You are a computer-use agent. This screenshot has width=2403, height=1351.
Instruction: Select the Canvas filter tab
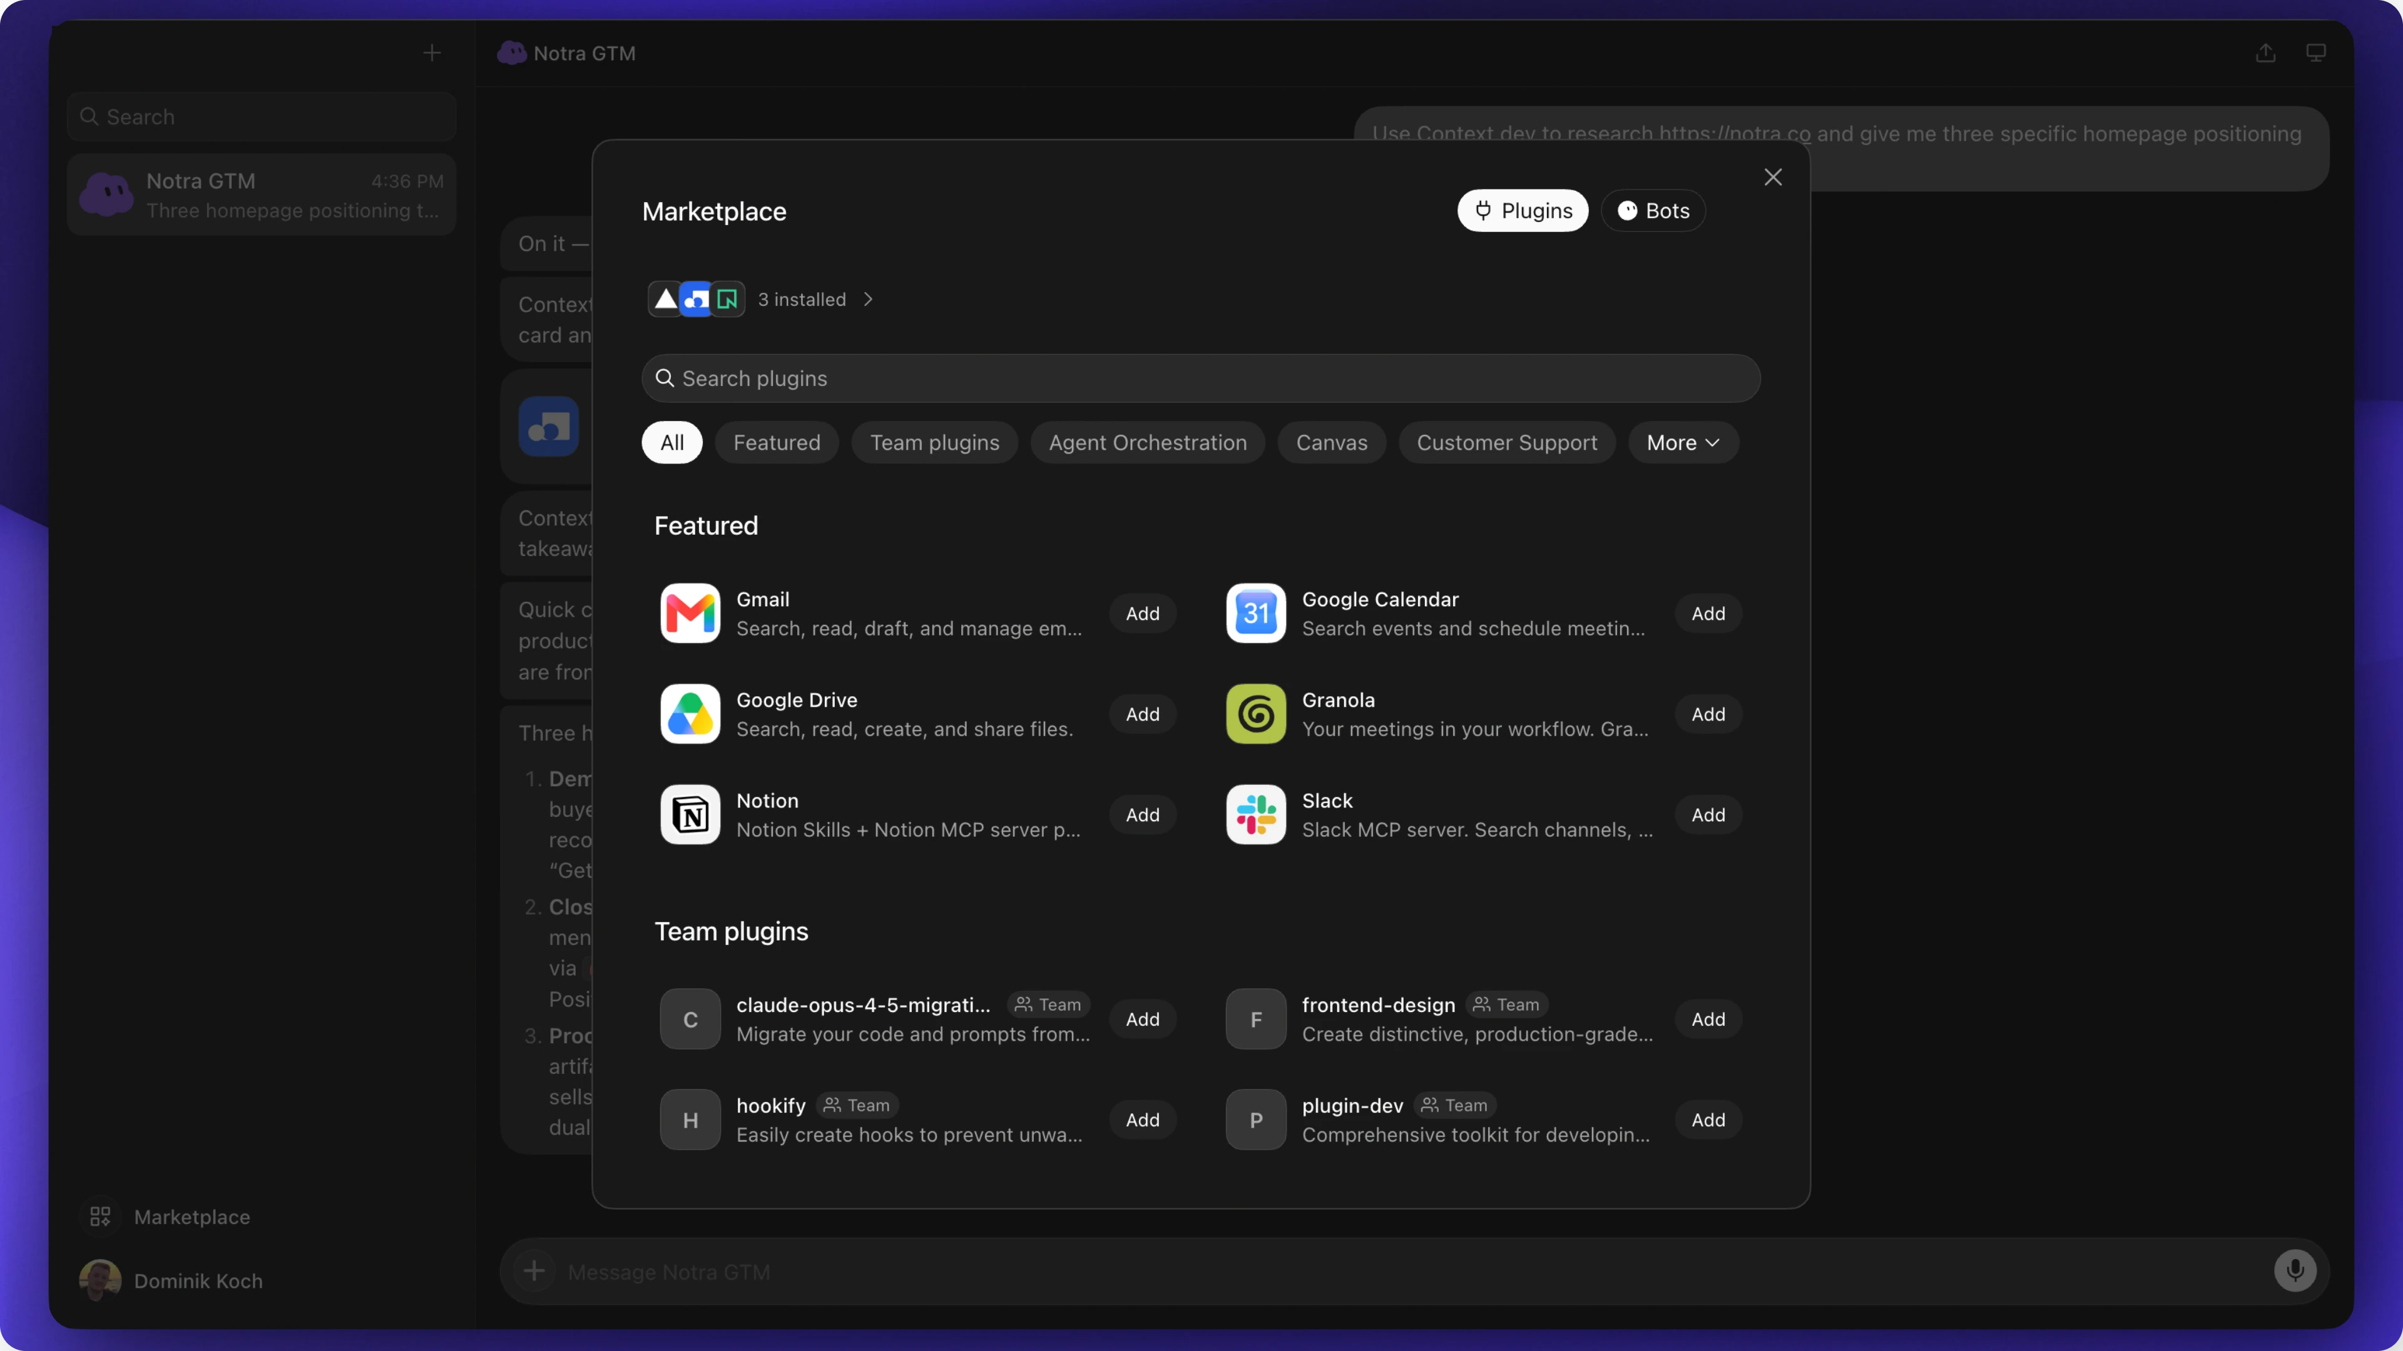point(1331,443)
